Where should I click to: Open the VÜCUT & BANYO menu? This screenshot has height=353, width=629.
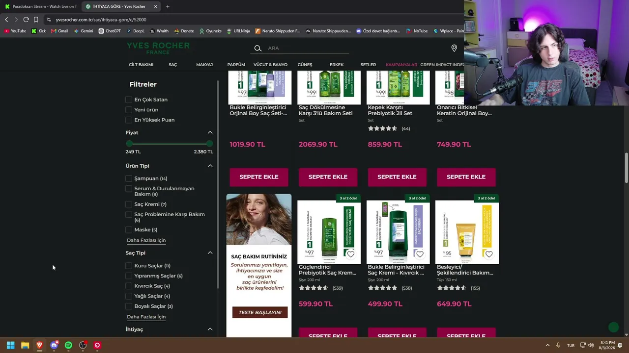point(270,65)
